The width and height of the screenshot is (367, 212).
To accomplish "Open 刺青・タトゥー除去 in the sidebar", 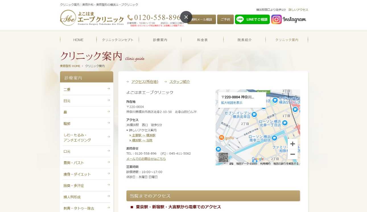I will pos(86,208).
